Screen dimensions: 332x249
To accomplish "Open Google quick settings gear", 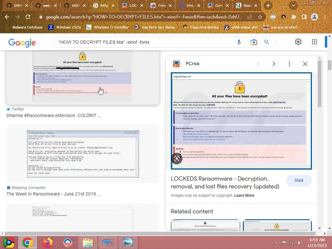I will [298, 42].
